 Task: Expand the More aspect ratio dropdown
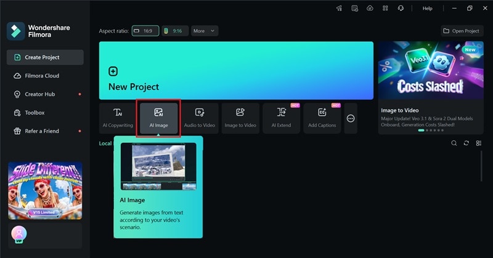205,31
